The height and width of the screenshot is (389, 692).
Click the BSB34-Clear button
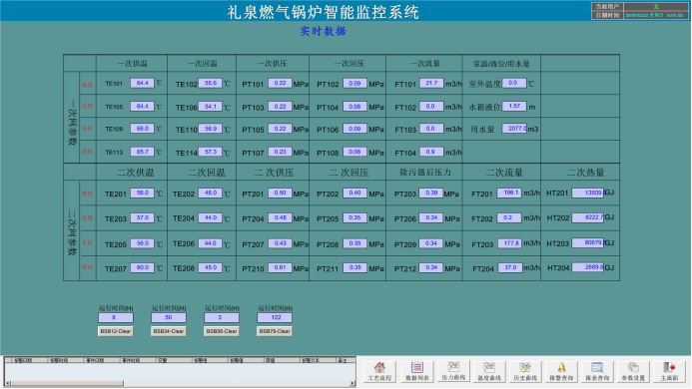tap(168, 331)
